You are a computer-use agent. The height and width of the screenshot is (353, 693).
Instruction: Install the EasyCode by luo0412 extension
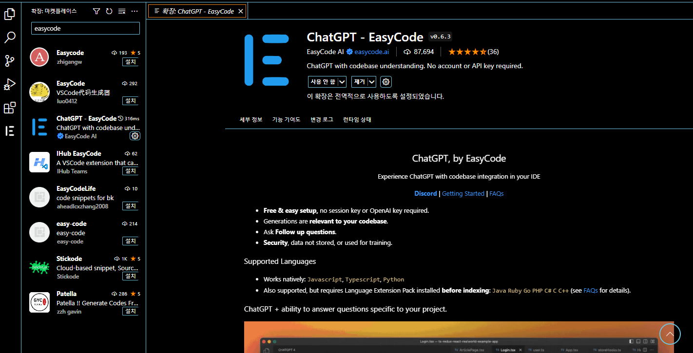[x=131, y=101]
